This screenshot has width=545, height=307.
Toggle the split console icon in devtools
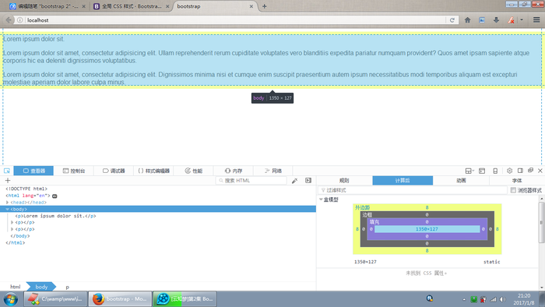point(482,171)
